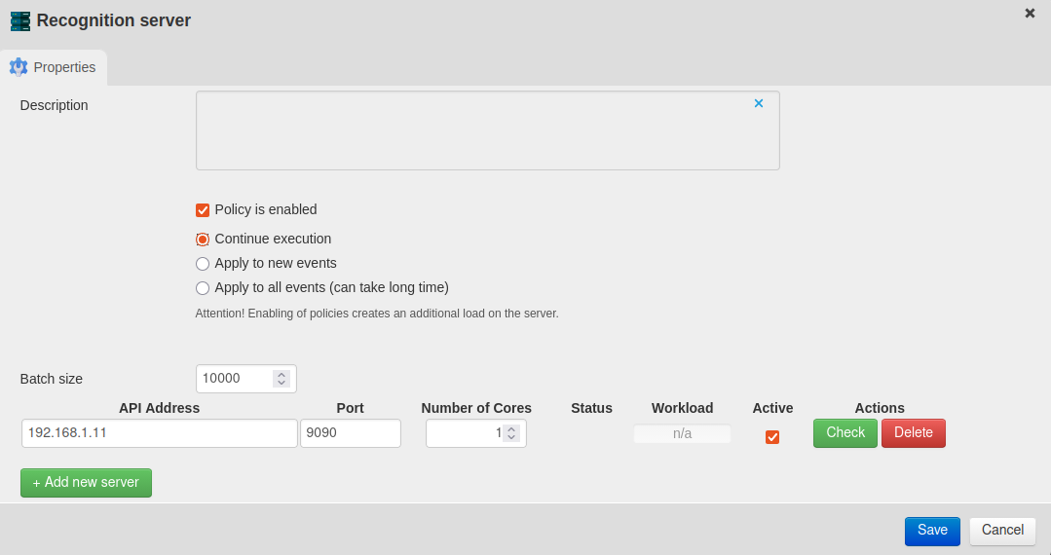This screenshot has width=1051, height=555.
Task: Increment the Number of Cores value
Action: pyautogui.click(x=511, y=428)
